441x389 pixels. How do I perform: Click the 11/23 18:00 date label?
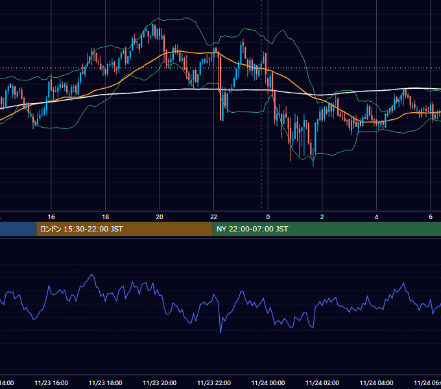click(x=106, y=383)
